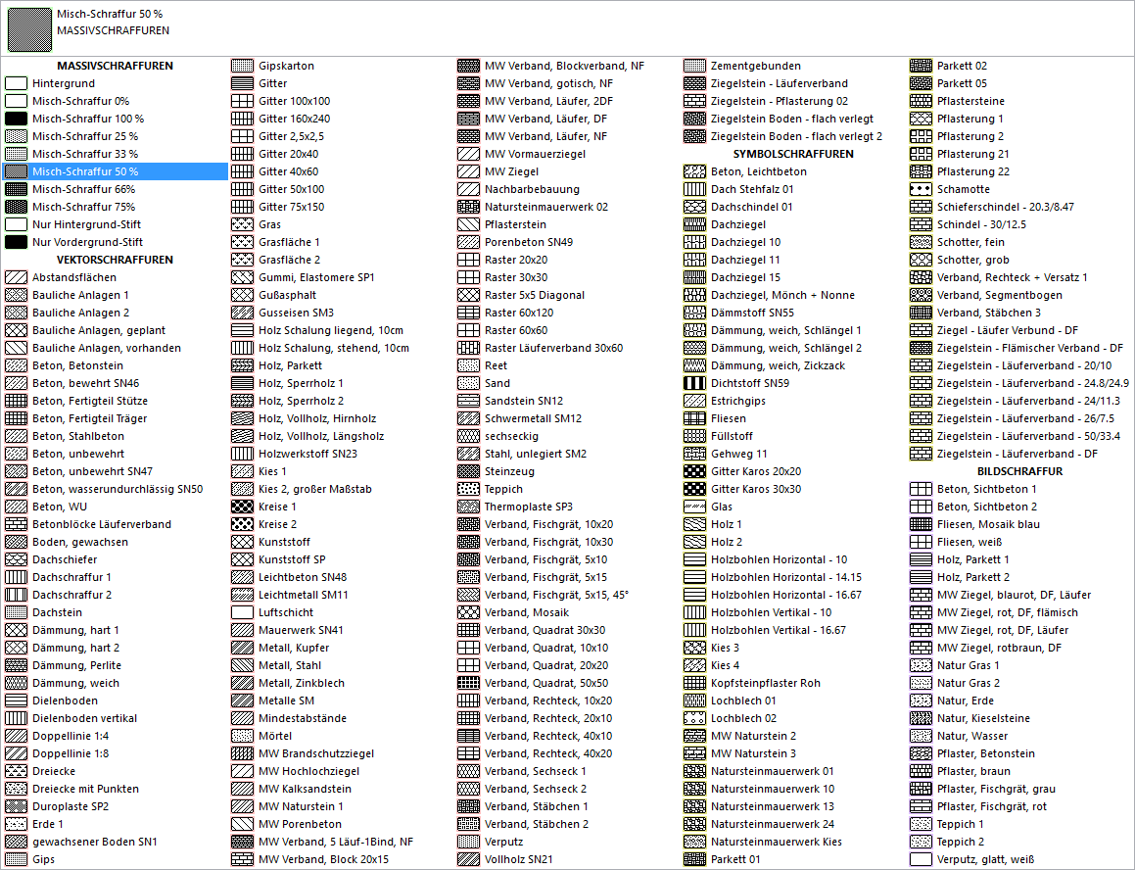Select the Hintergrund fill swatch icon
The height and width of the screenshot is (870, 1135).
pos(16,83)
